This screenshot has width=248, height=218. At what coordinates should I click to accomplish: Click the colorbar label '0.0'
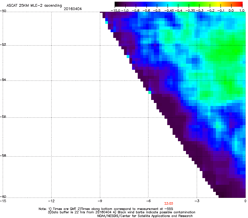231,10
